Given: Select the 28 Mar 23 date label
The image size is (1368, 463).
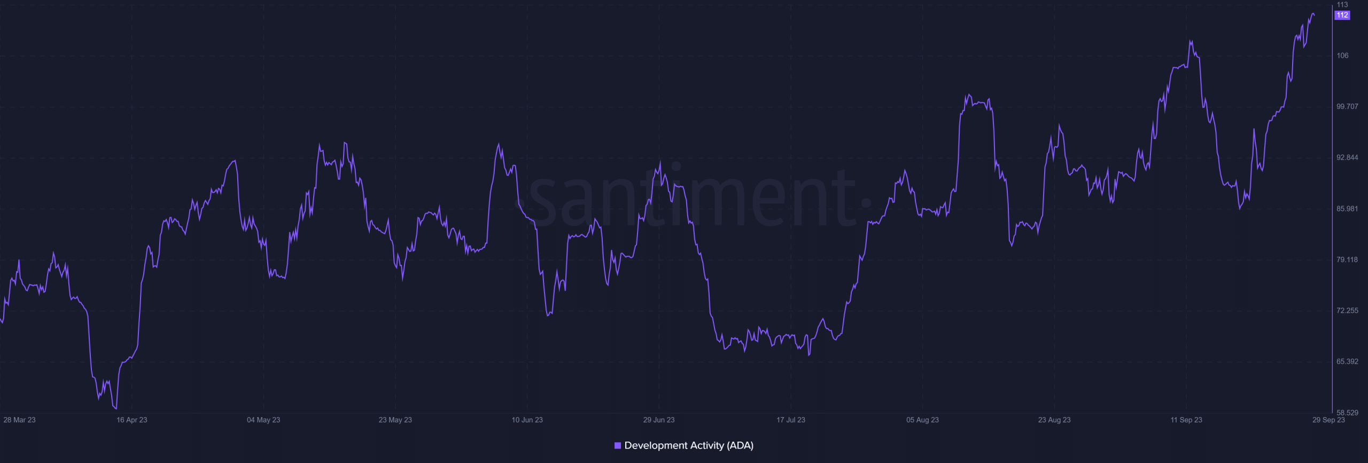Looking at the screenshot, I should tap(19, 420).
